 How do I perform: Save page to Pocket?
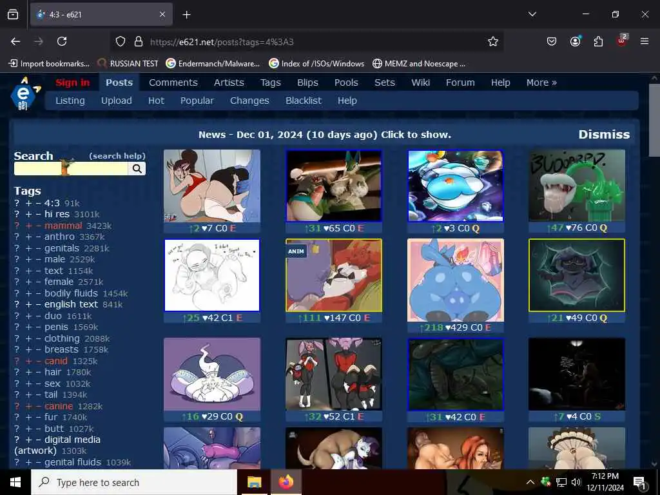click(552, 41)
